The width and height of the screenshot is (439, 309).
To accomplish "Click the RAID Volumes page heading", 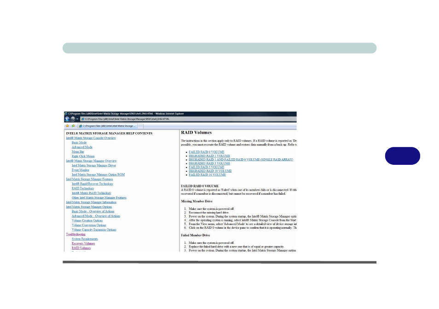I will 196,133.
